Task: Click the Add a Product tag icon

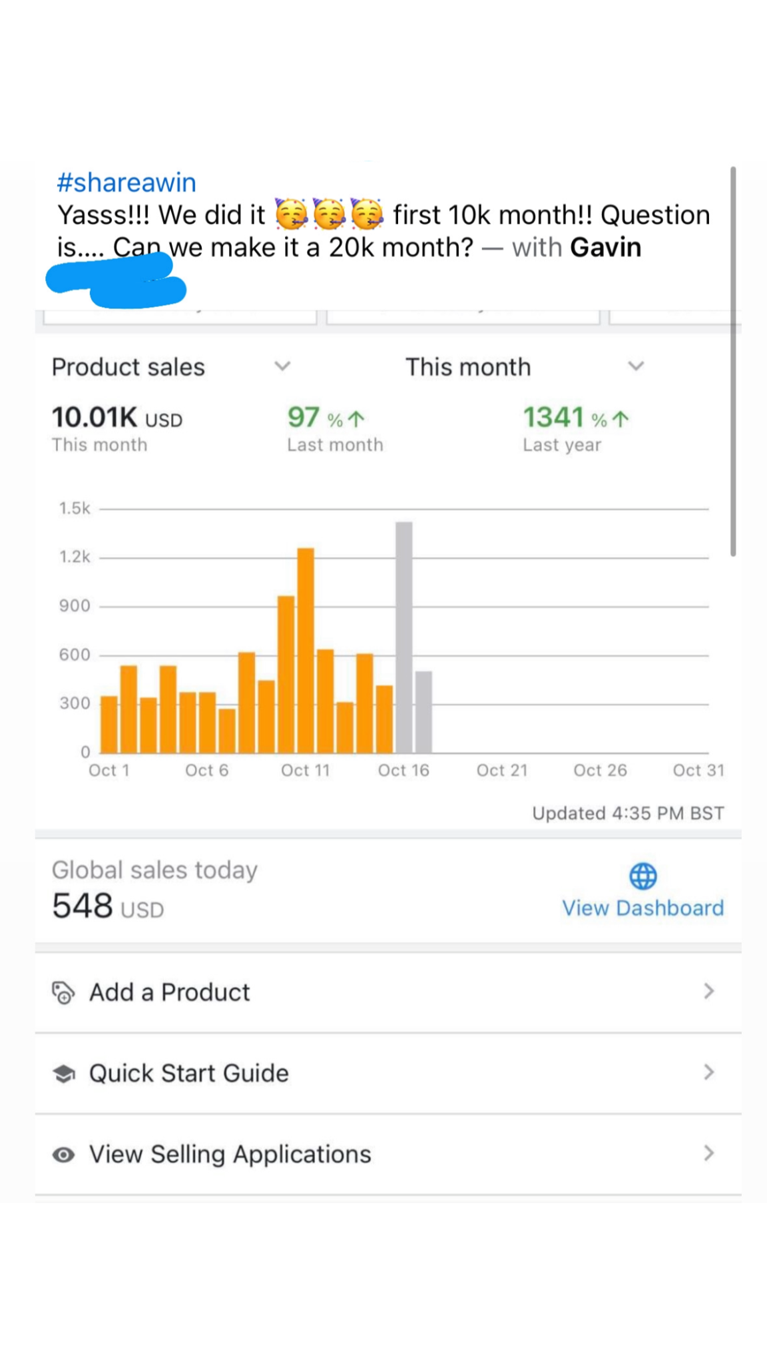Action: [x=63, y=992]
